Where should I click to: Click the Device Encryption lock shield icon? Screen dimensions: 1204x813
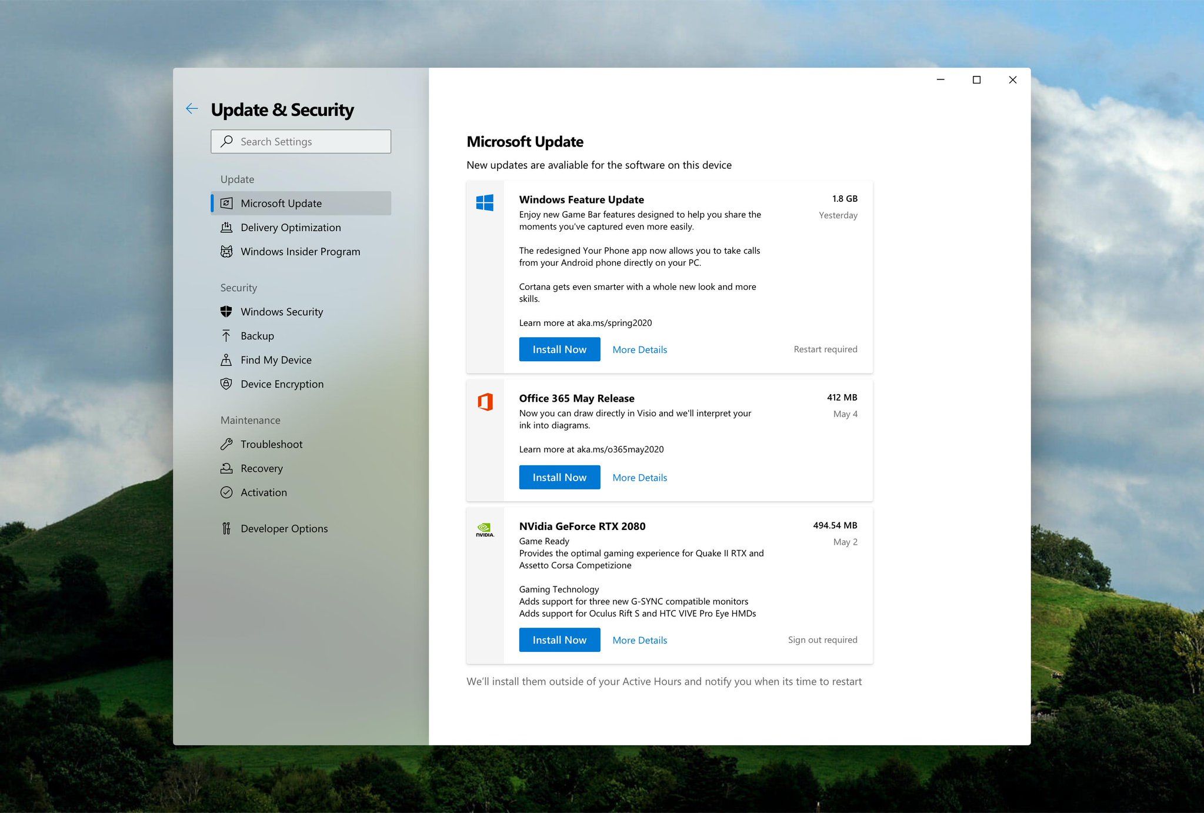[226, 384]
